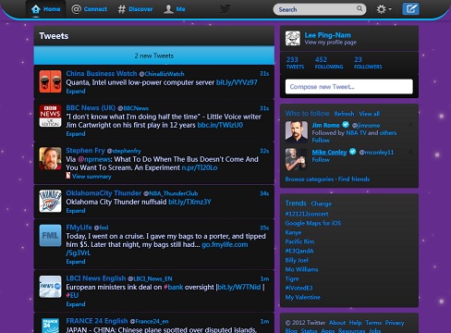451x333 pixels.
Task: Open the settings gear dropdown
Action: tap(384, 9)
